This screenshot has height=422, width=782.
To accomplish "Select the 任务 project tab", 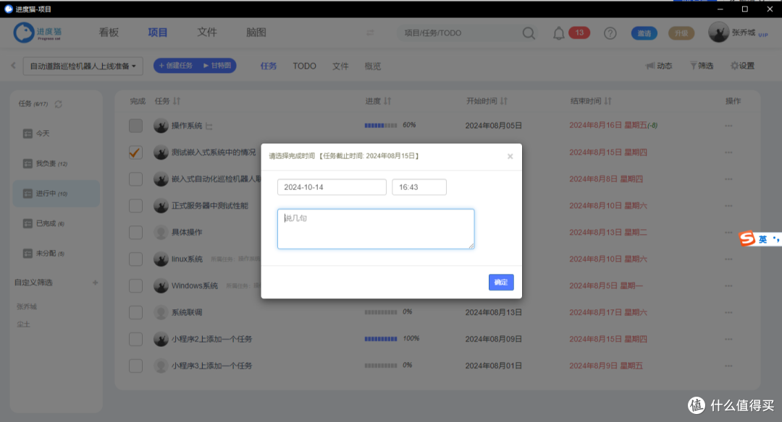I will (269, 66).
